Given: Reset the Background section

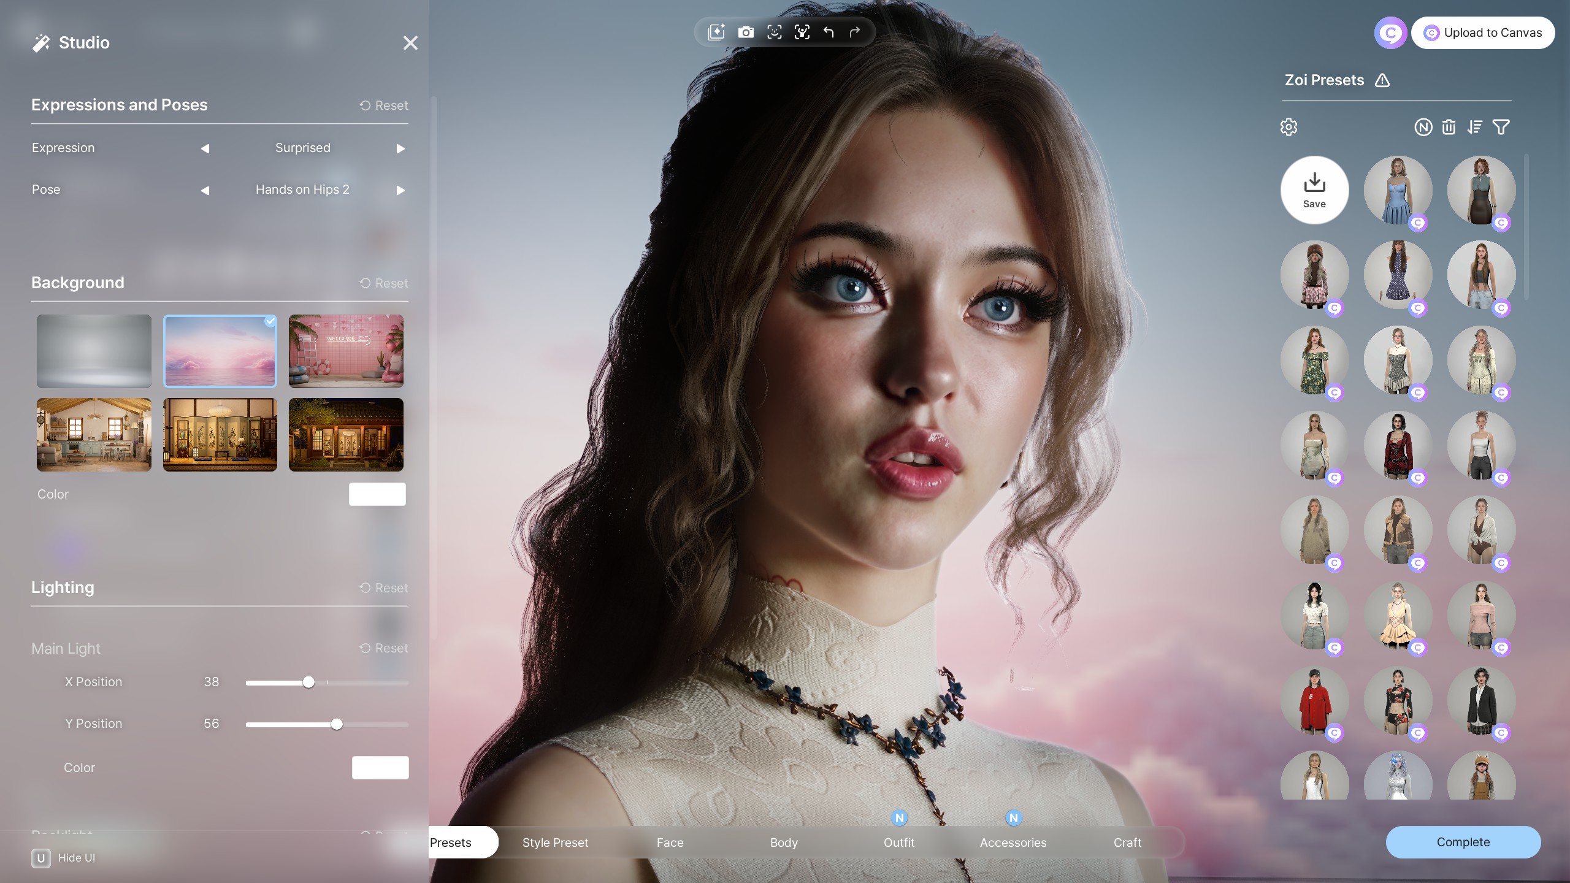Looking at the screenshot, I should click(384, 283).
